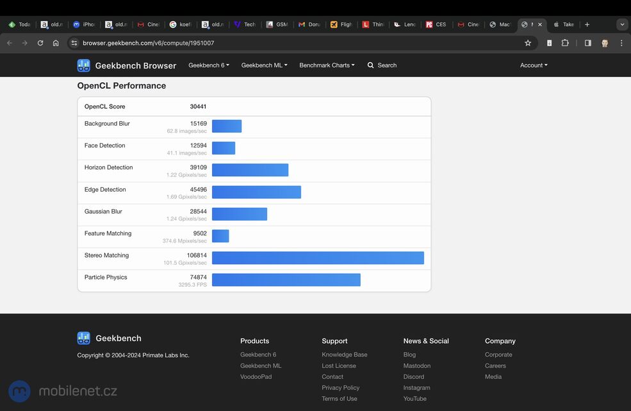This screenshot has height=411, width=631.
Task: Click the Geekbench Browser logo icon
Action: coord(83,65)
